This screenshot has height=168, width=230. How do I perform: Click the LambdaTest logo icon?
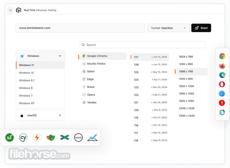click(x=19, y=10)
